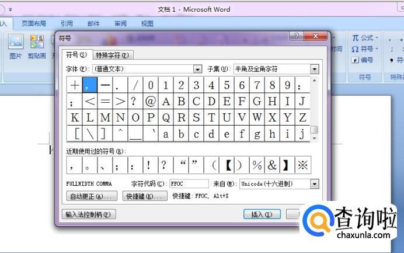Select the plus sign symbol in grid
The height and width of the screenshot is (253, 404).
[75, 85]
